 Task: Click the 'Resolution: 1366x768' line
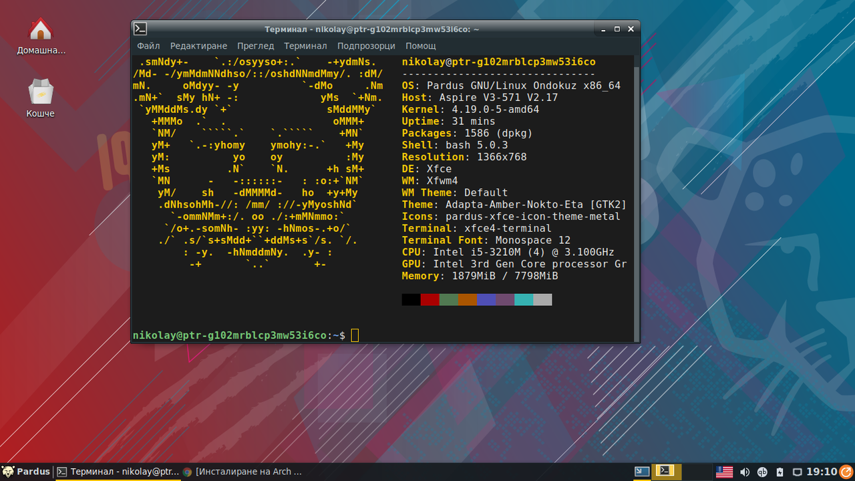tap(464, 157)
